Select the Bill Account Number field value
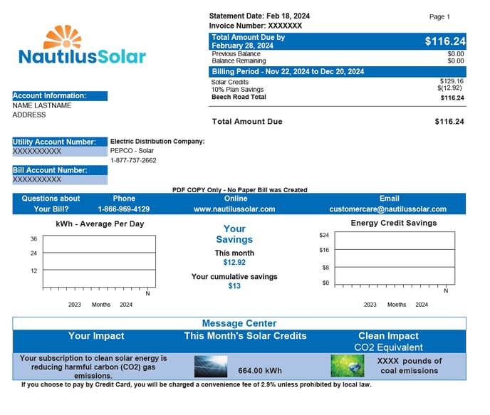The height and width of the screenshot is (415, 490). (x=60, y=180)
